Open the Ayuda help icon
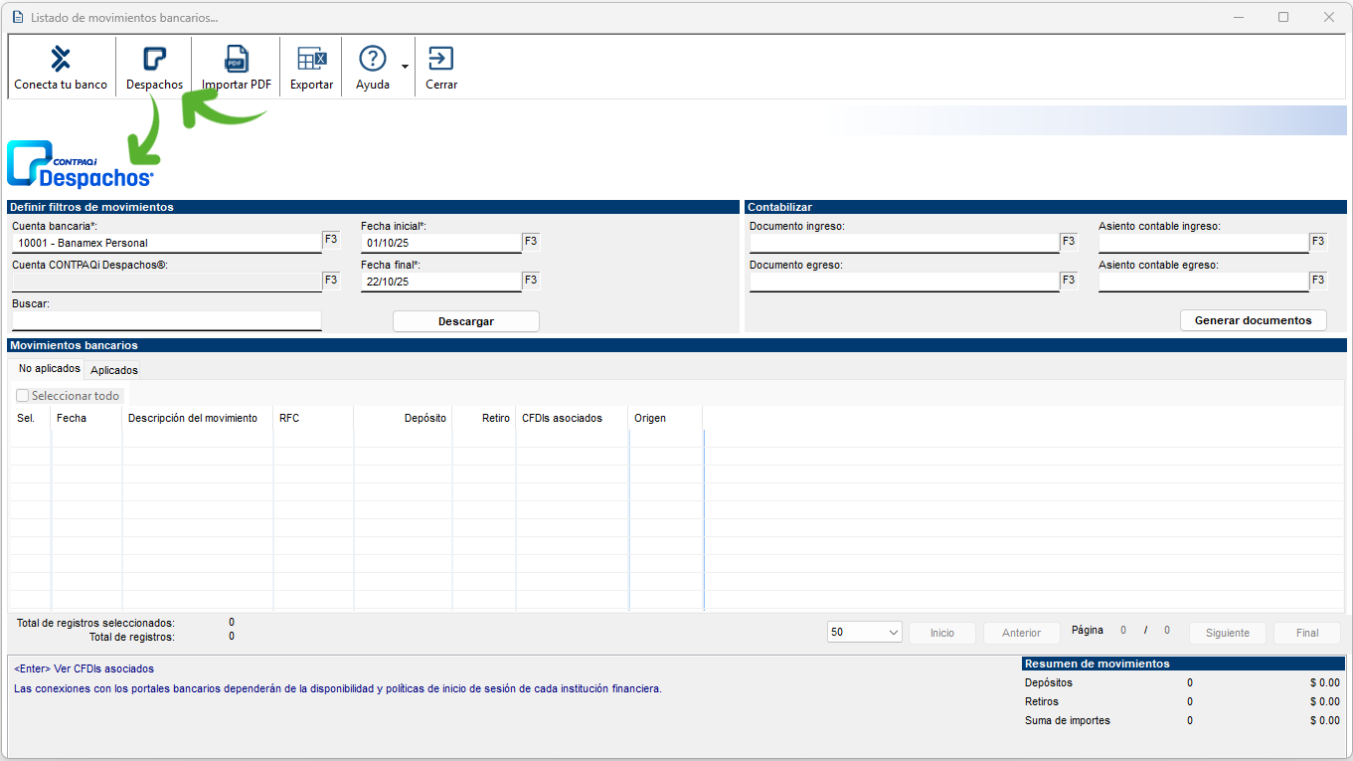1353x761 pixels. pos(372,60)
